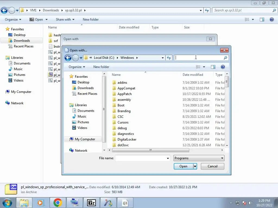Open Windows Media Player from the taskbar

41,203
